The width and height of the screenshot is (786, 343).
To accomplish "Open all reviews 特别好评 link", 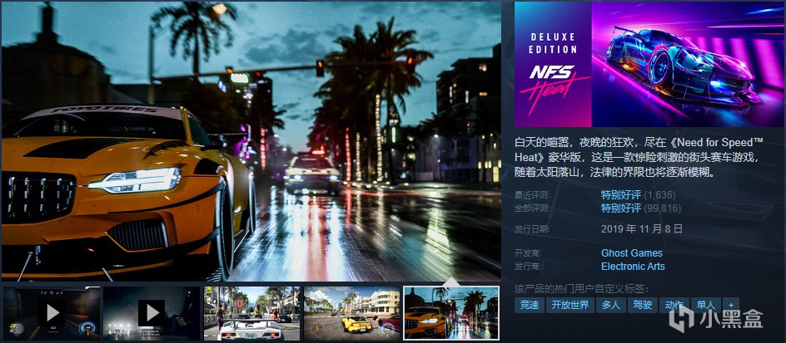I will pyautogui.click(x=620, y=208).
